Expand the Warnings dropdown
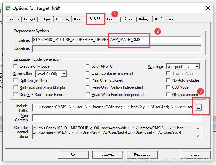The width and height of the screenshot is (216, 165). click(197, 67)
